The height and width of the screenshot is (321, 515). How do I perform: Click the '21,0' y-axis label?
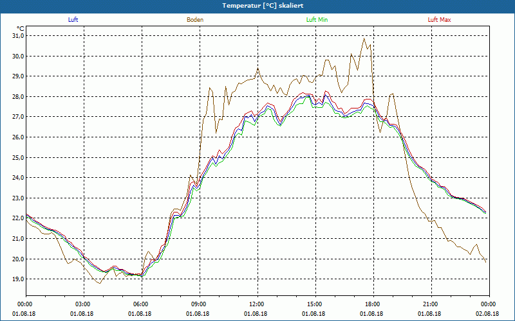pos(18,239)
